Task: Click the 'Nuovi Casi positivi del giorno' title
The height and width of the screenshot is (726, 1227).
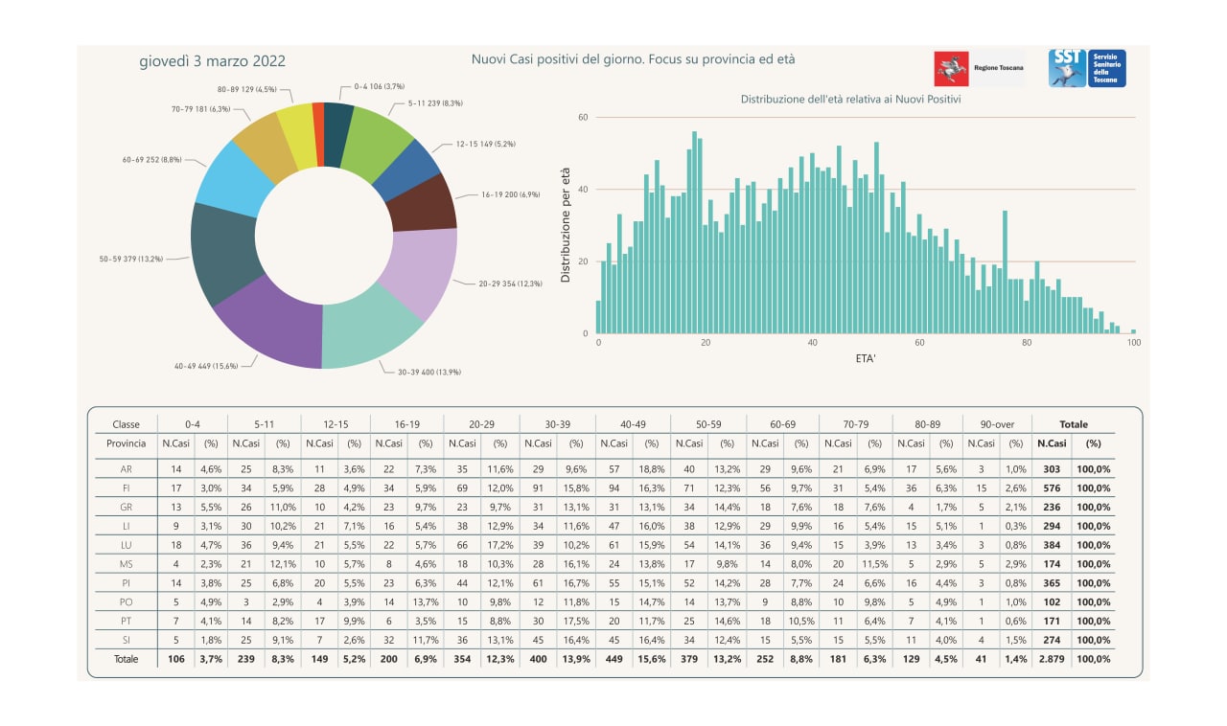Action: 633,59
